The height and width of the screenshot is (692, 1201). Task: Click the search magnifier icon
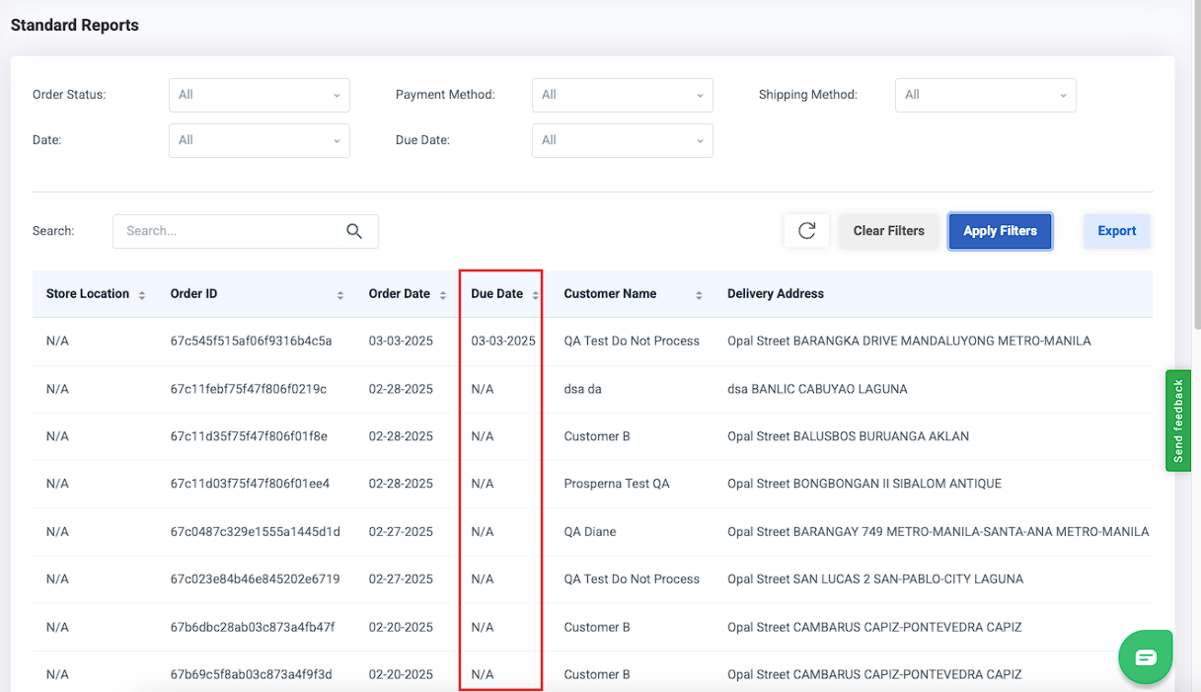click(354, 231)
